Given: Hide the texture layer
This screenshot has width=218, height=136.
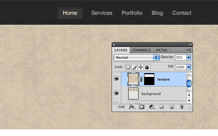Looking at the screenshot, I should (x=116, y=79).
